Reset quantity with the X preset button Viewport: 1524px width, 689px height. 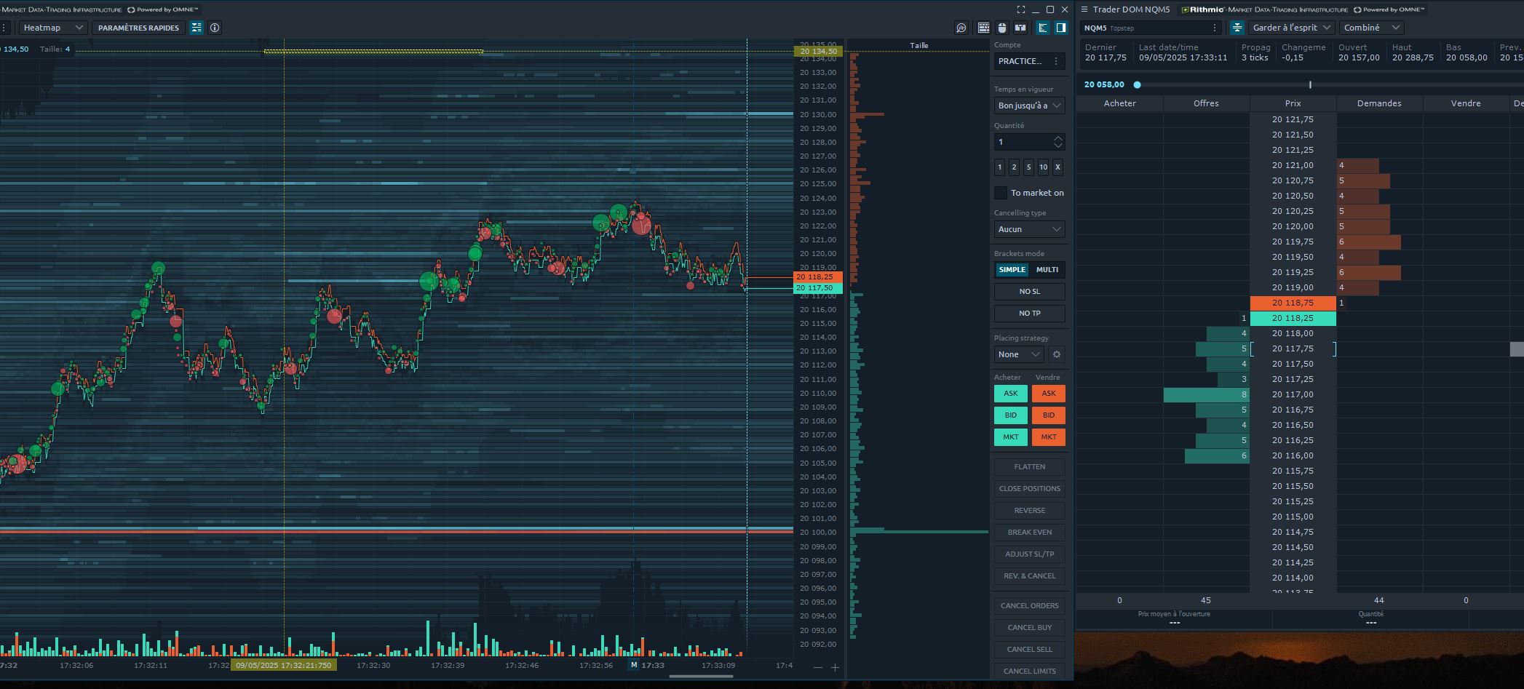(1057, 167)
